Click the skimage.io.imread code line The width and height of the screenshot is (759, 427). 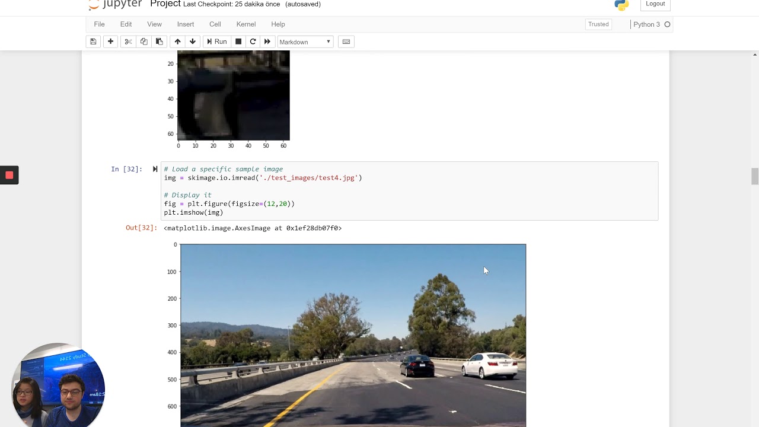(x=263, y=178)
